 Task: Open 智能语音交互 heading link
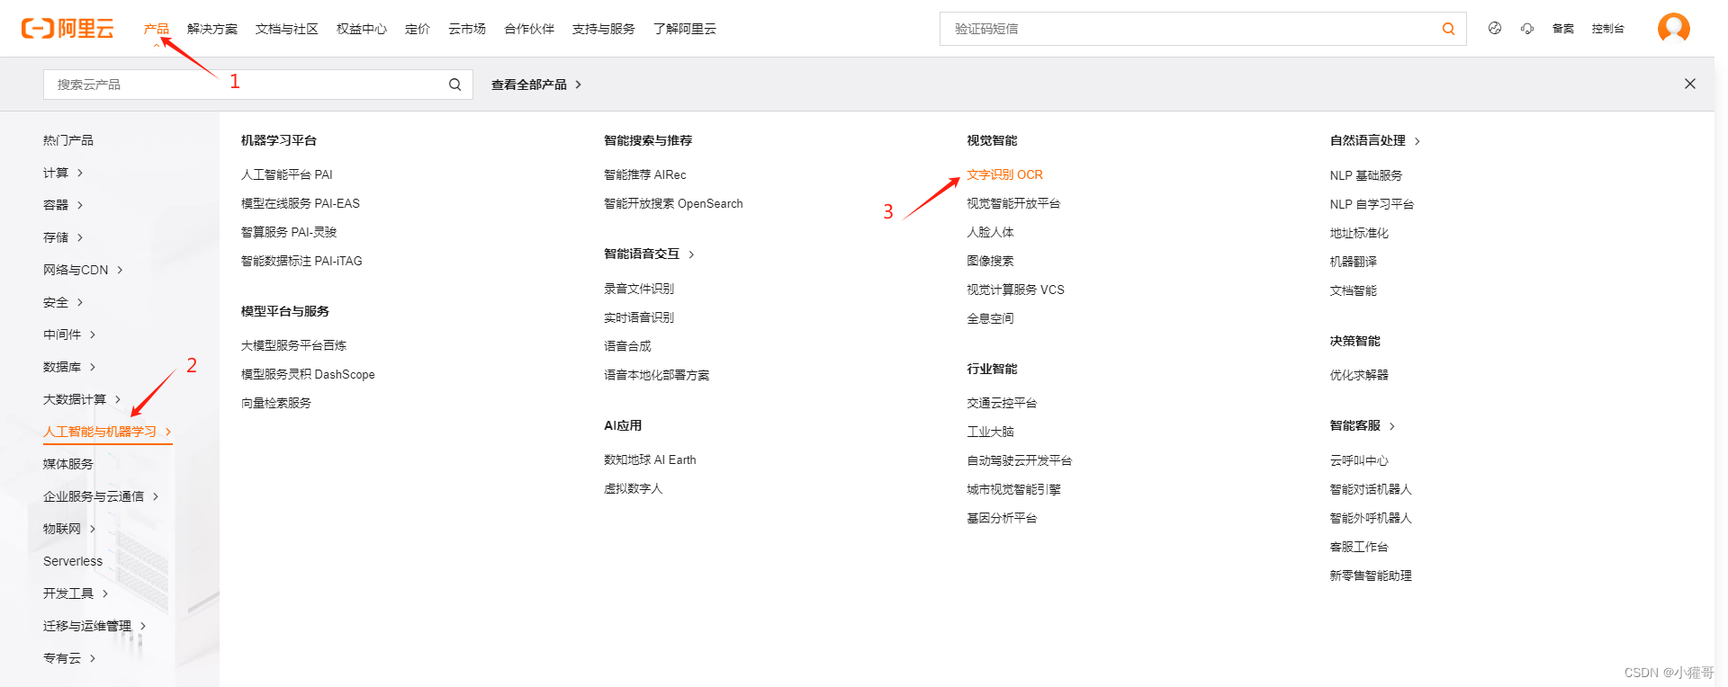click(x=649, y=254)
